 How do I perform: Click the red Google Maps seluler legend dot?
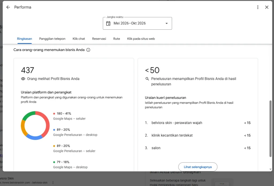tap(54, 114)
